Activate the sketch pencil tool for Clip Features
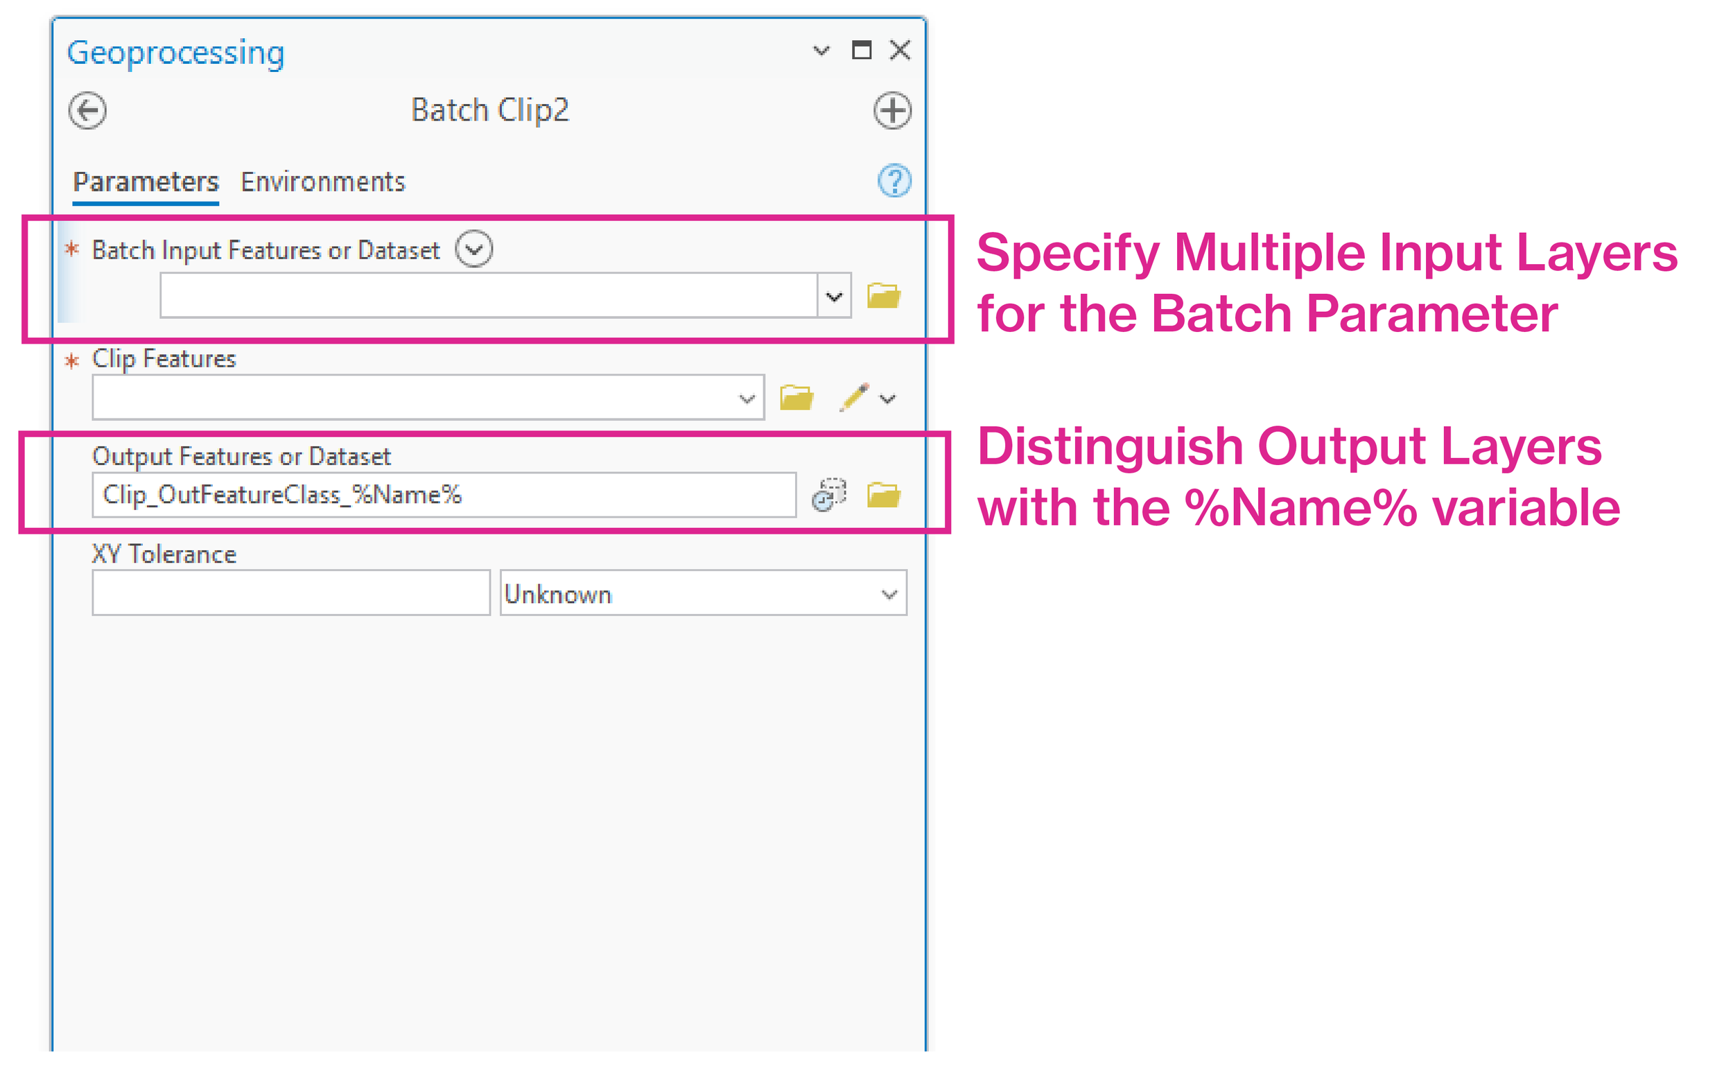Image resolution: width=1733 pixels, height=1077 pixels. pos(854,398)
